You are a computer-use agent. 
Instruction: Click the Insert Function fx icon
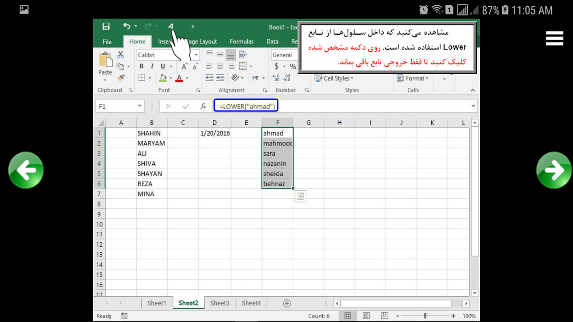pyautogui.click(x=203, y=106)
